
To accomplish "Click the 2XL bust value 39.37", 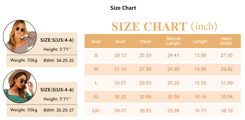I will point(120,111).
